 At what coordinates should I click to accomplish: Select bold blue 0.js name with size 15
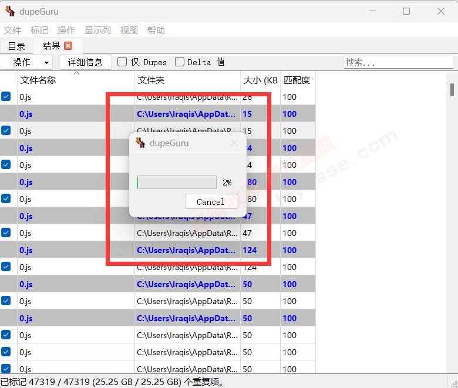click(26, 114)
